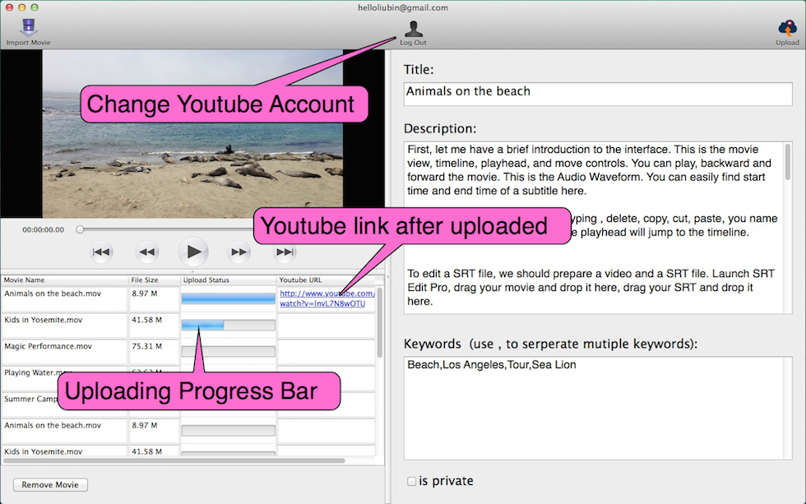Image resolution: width=806 pixels, height=504 pixels.
Task: Click the upload progress bar for Magic Performance.mov
Action: point(229,351)
